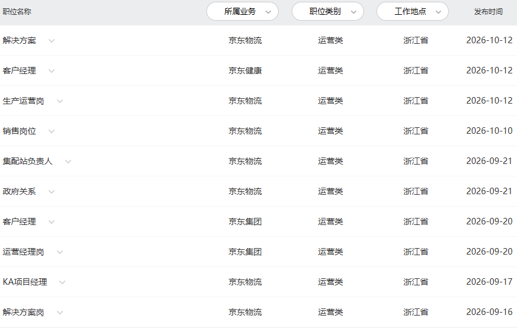Open the KA项目经理 job title
Screen dimensions: 517x328
(x=25, y=282)
